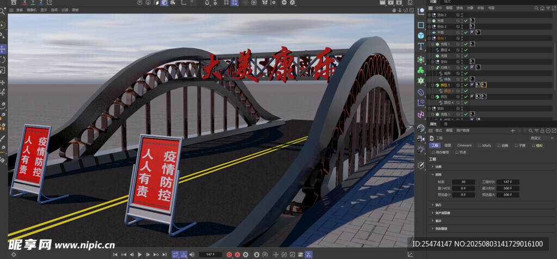This screenshot has height=259, width=557.
Task: Open the Camera object icon
Action: click(x=420, y=138)
